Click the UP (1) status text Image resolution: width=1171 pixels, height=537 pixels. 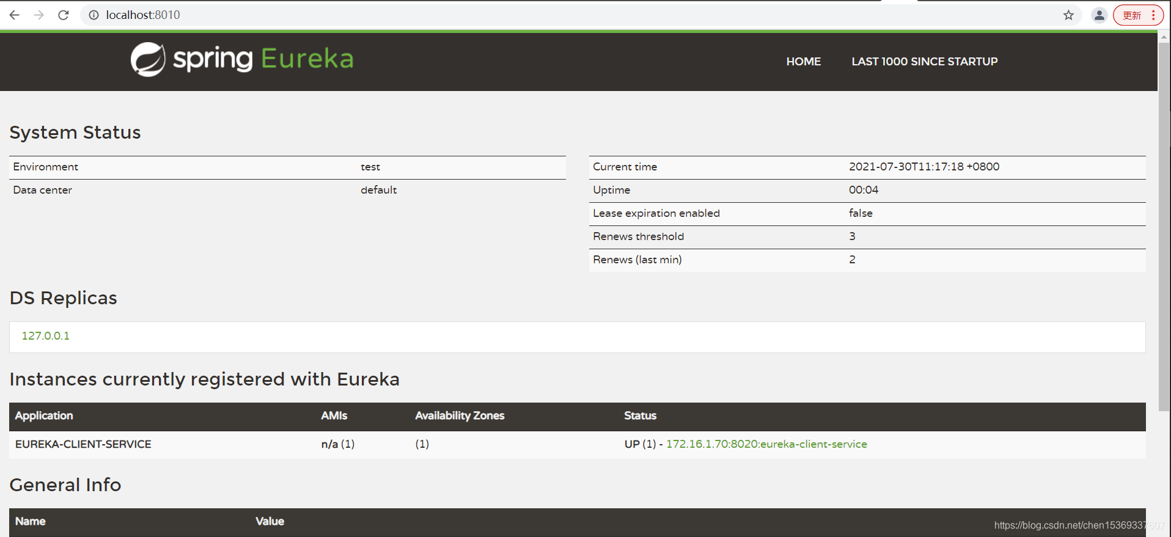(640, 444)
